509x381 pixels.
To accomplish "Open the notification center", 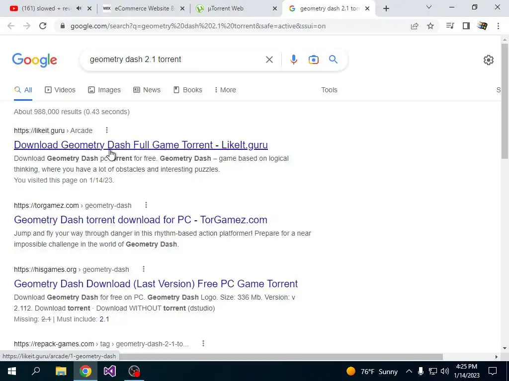I will 493,371.
